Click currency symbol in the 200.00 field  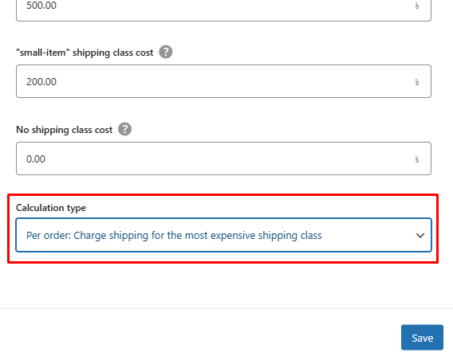417,82
